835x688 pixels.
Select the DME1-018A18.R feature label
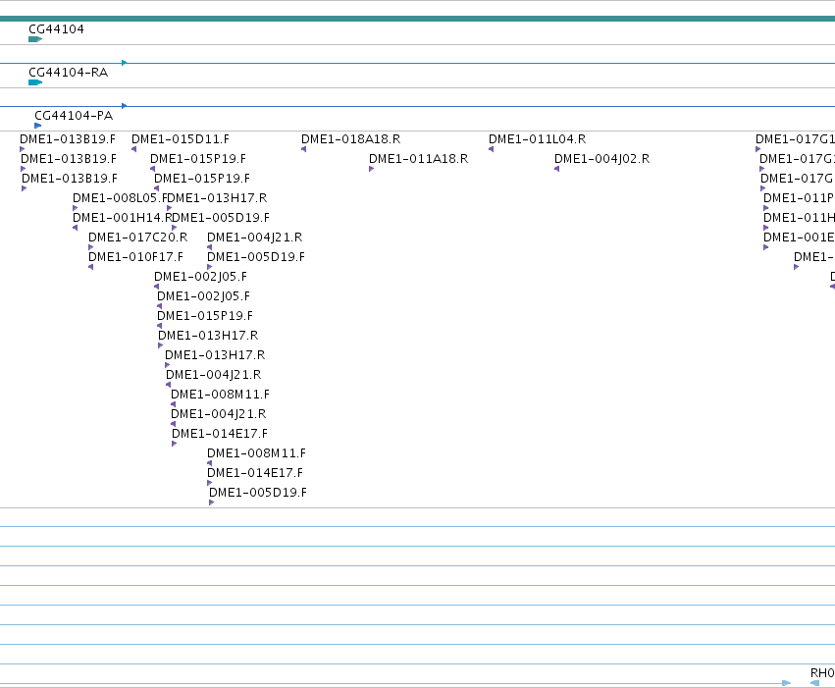click(x=350, y=139)
